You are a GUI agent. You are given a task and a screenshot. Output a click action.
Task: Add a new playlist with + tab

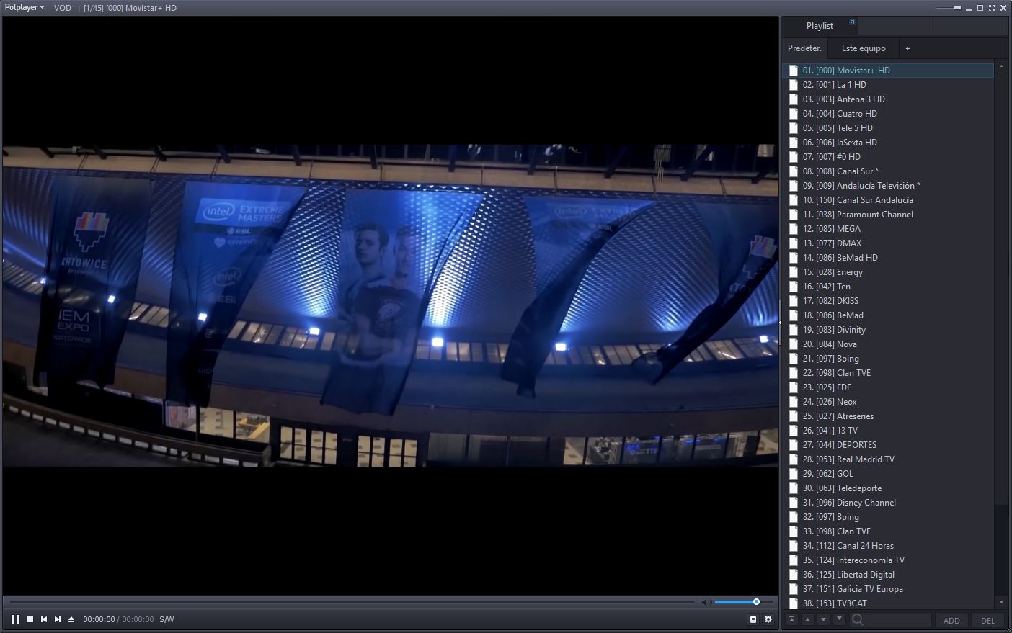(907, 48)
